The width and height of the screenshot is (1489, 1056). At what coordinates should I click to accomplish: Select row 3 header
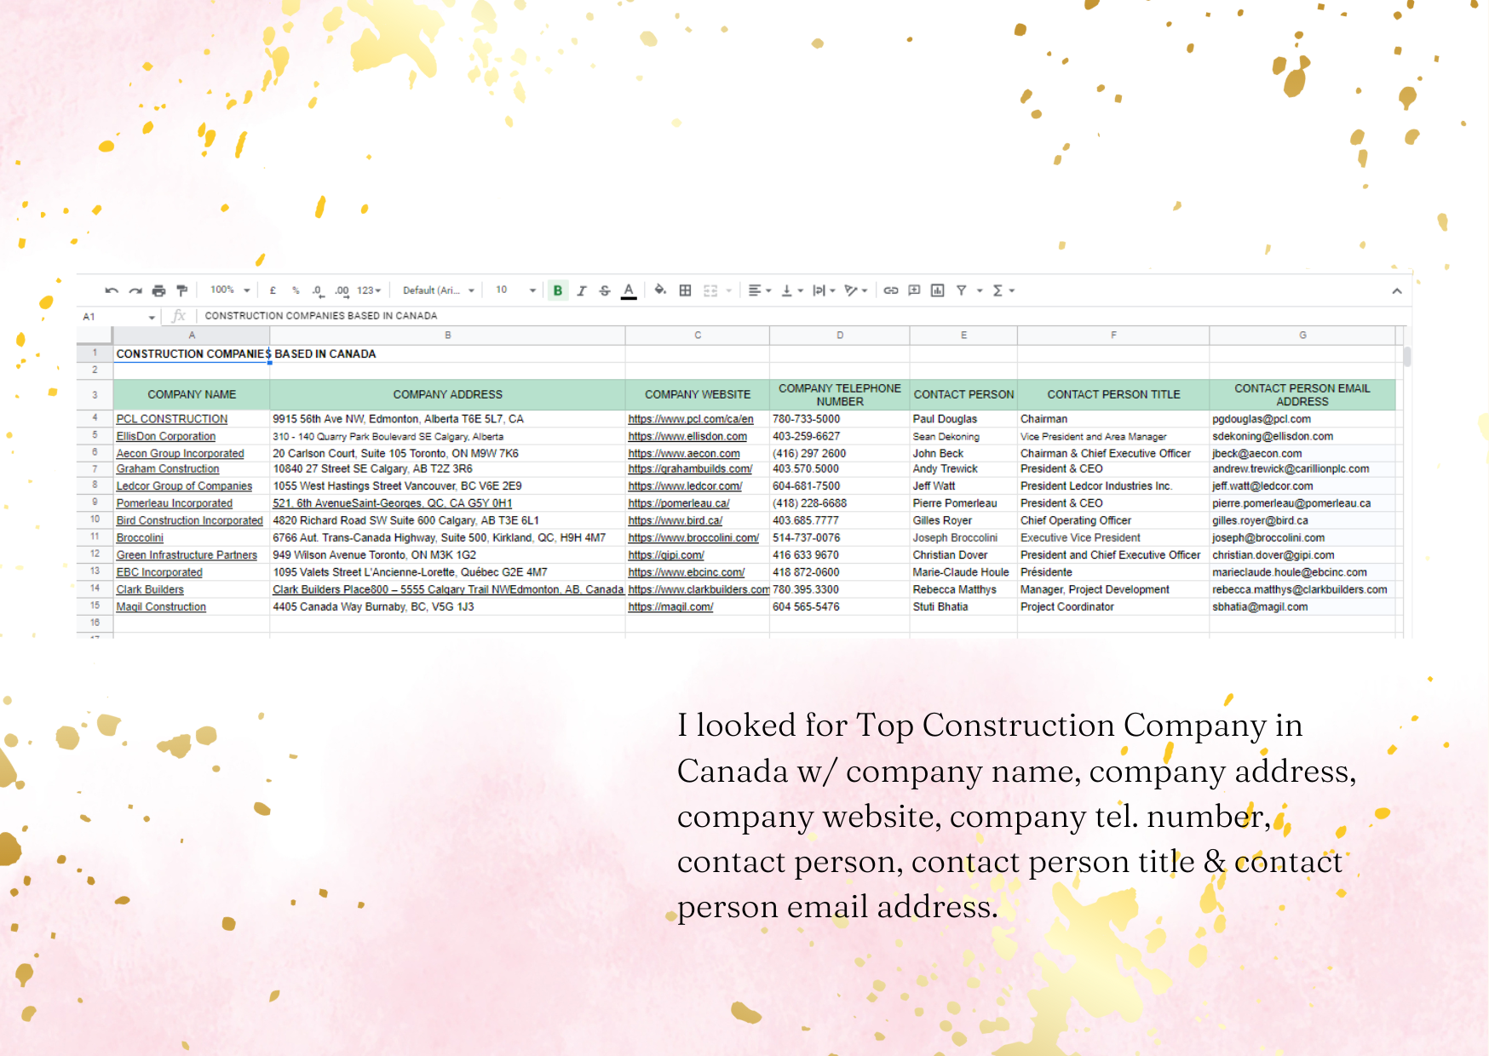95,394
